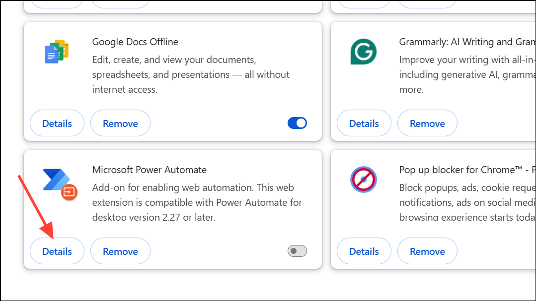Remove the Grammarly extension
This screenshot has height=301, width=536.
(427, 122)
